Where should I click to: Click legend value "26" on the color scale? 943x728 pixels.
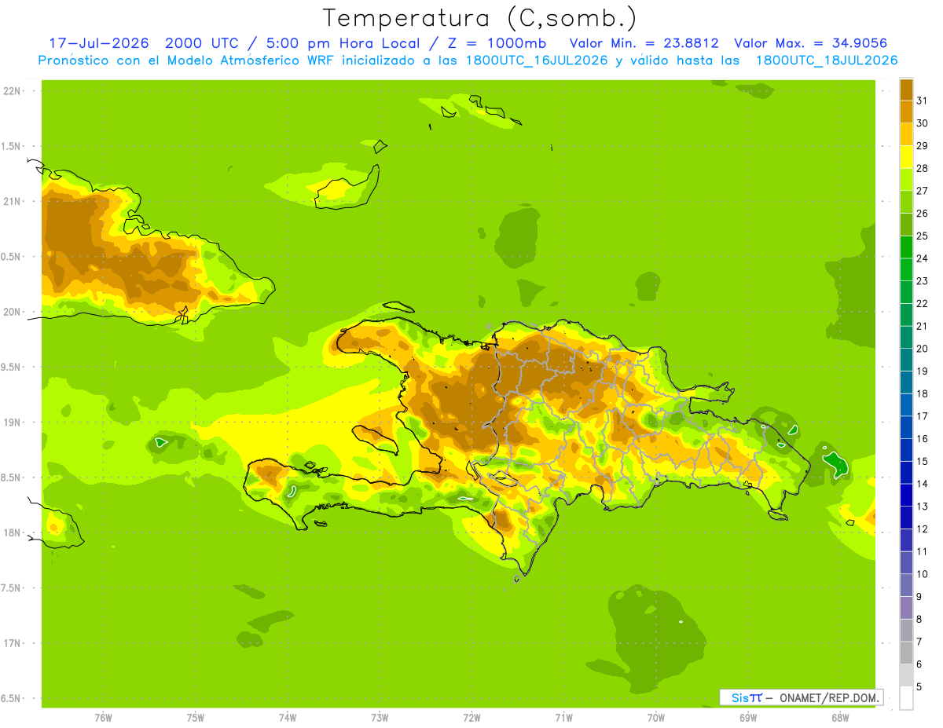[x=922, y=214]
